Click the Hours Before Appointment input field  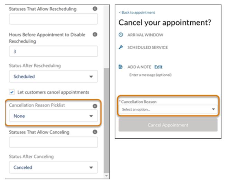point(52,51)
